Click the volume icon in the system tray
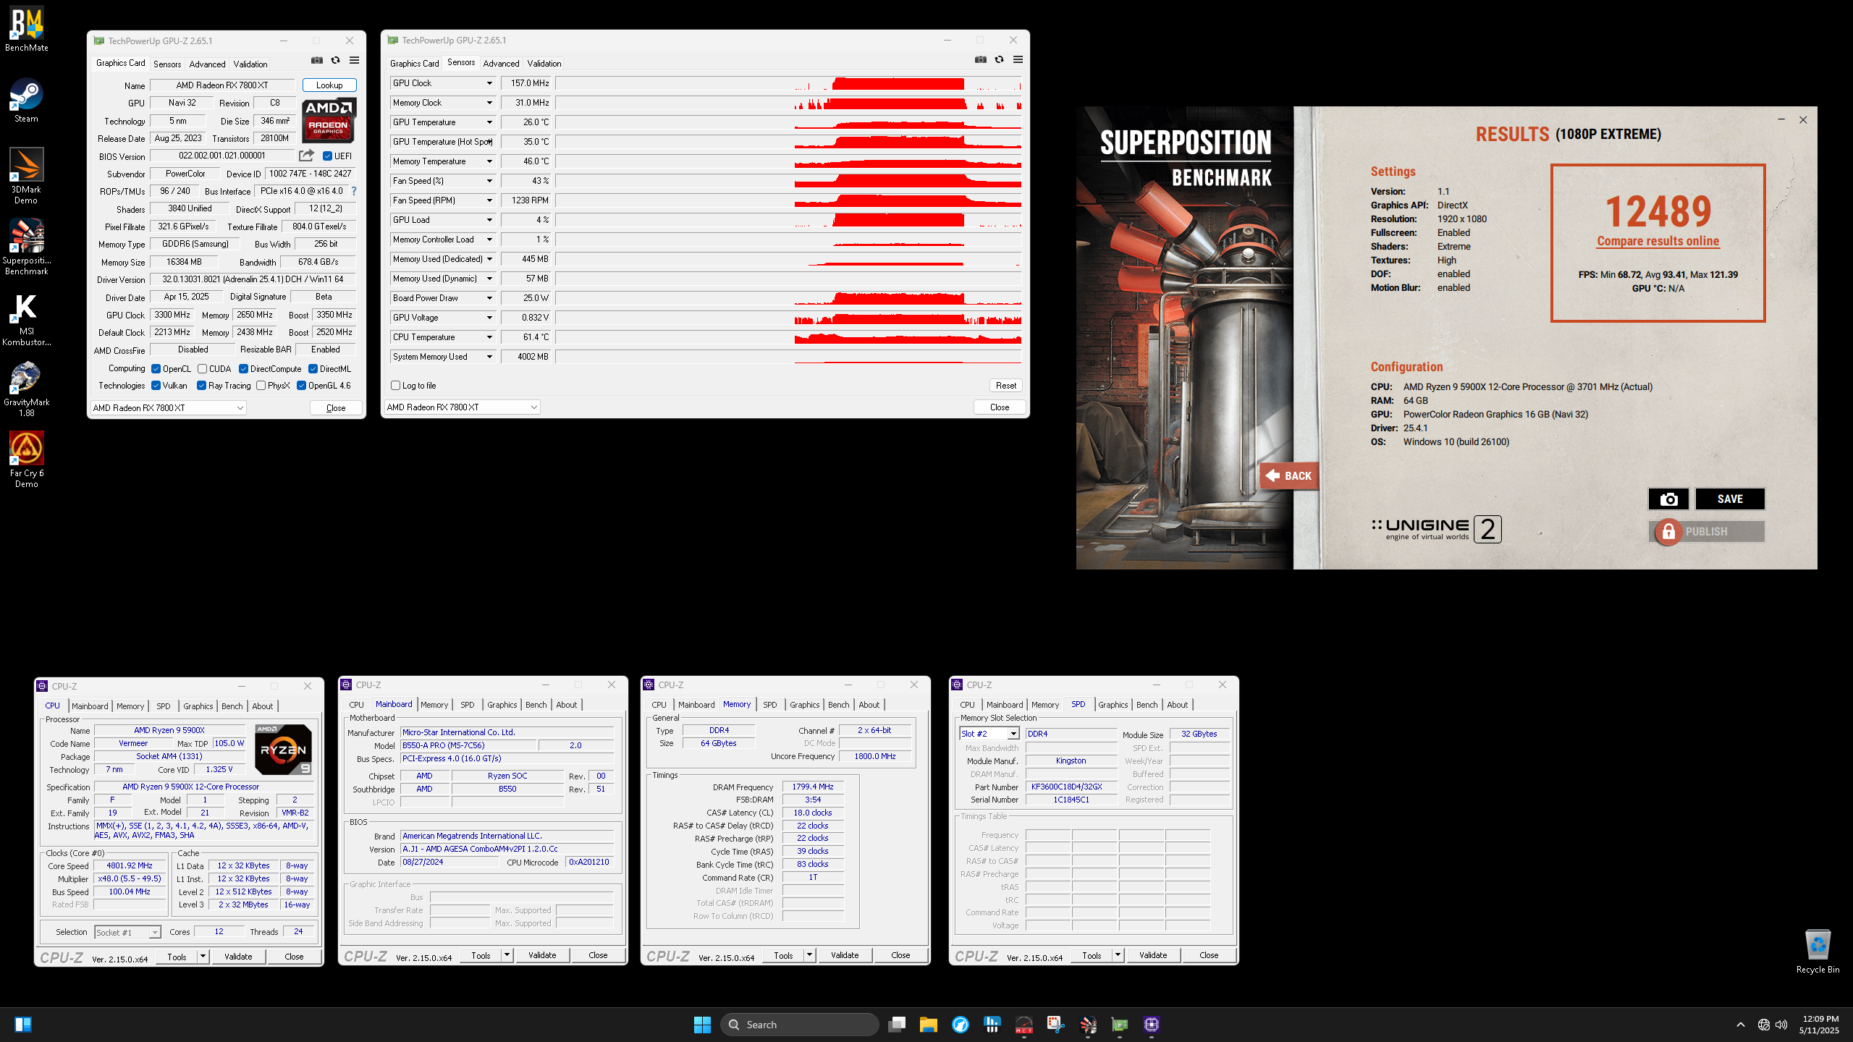1853x1042 pixels. (1781, 1025)
